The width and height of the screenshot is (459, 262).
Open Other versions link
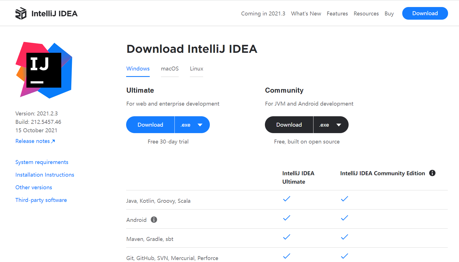[34, 187]
